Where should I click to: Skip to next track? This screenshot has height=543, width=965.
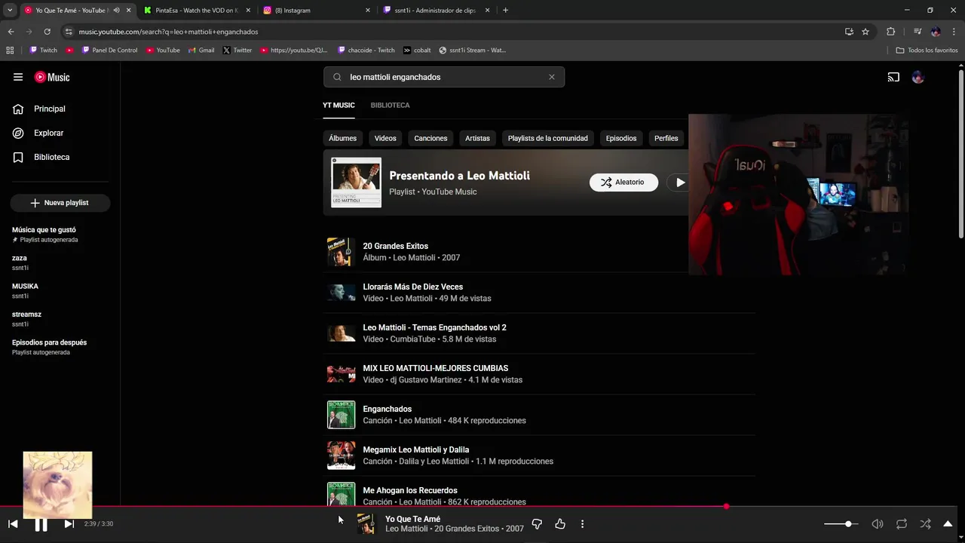tap(69, 524)
